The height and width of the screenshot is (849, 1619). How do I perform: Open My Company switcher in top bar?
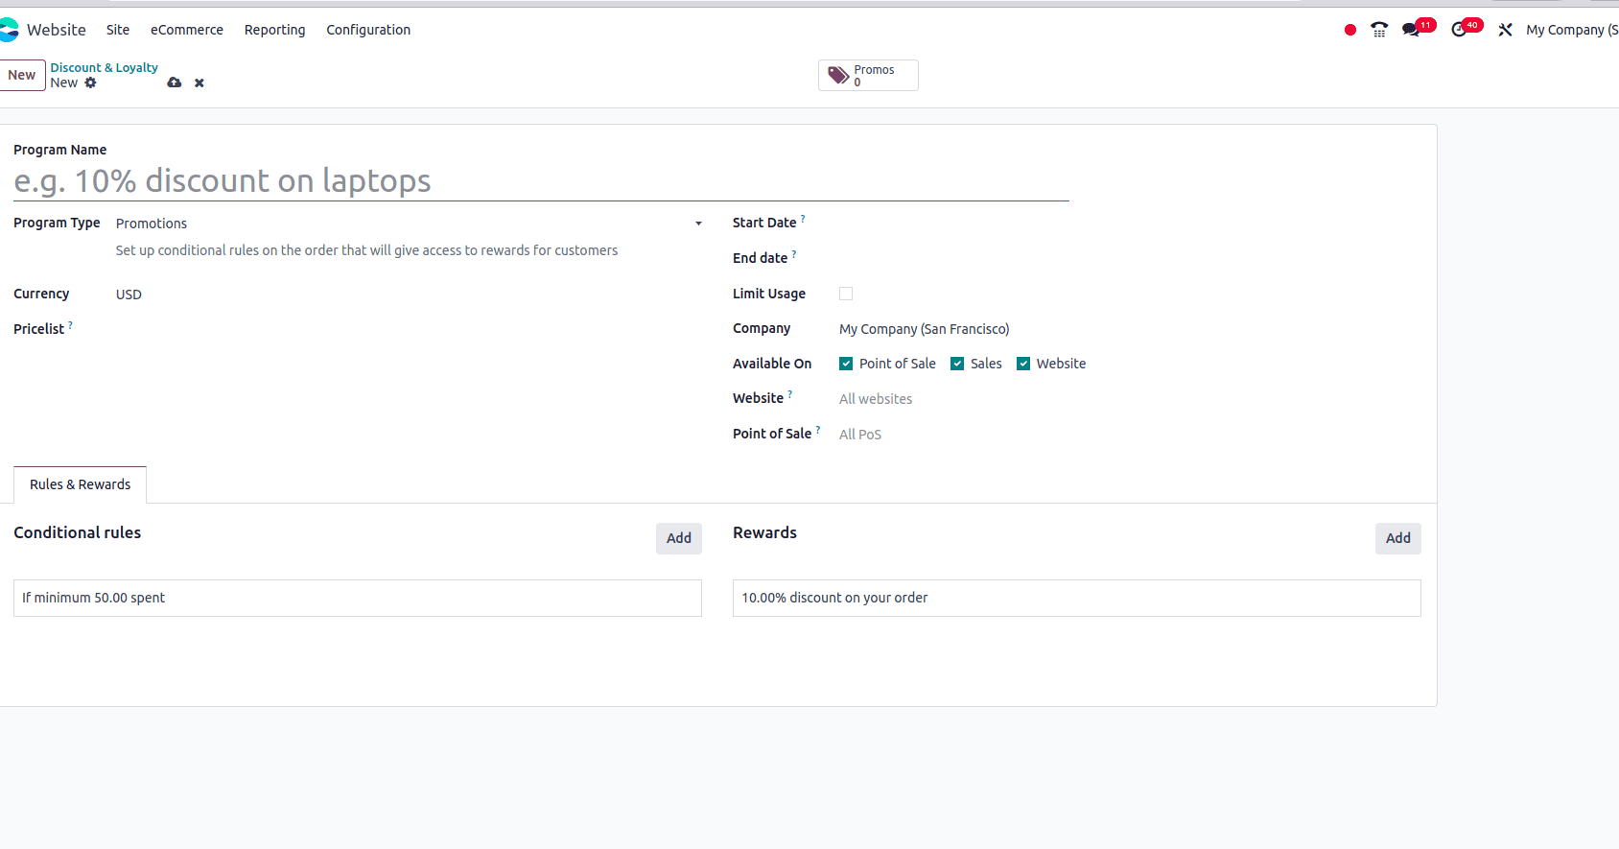click(1572, 30)
